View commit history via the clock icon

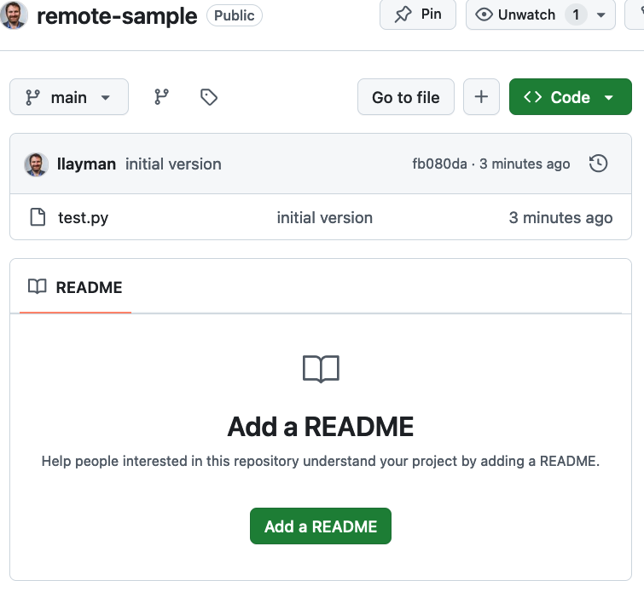click(x=598, y=164)
